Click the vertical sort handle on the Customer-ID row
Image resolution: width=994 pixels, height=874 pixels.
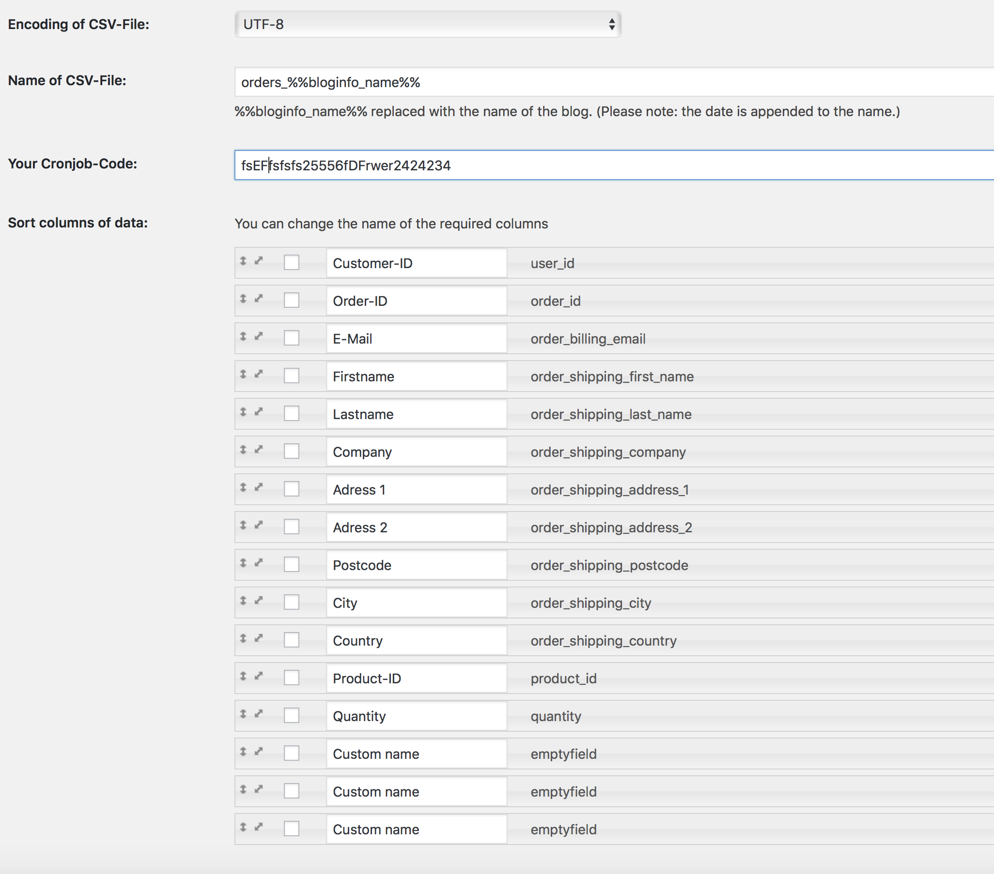pyautogui.click(x=243, y=261)
